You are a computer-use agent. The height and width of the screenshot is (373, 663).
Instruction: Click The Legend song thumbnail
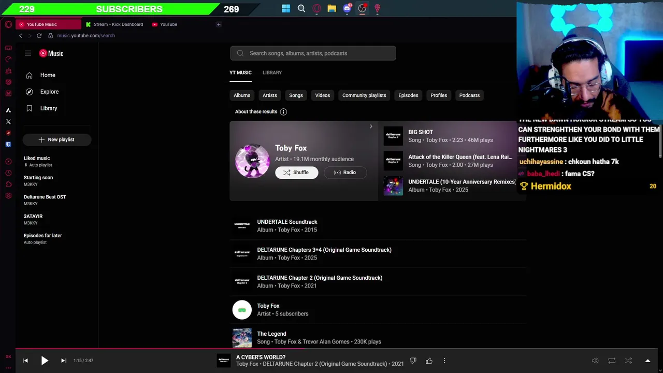pos(242,337)
